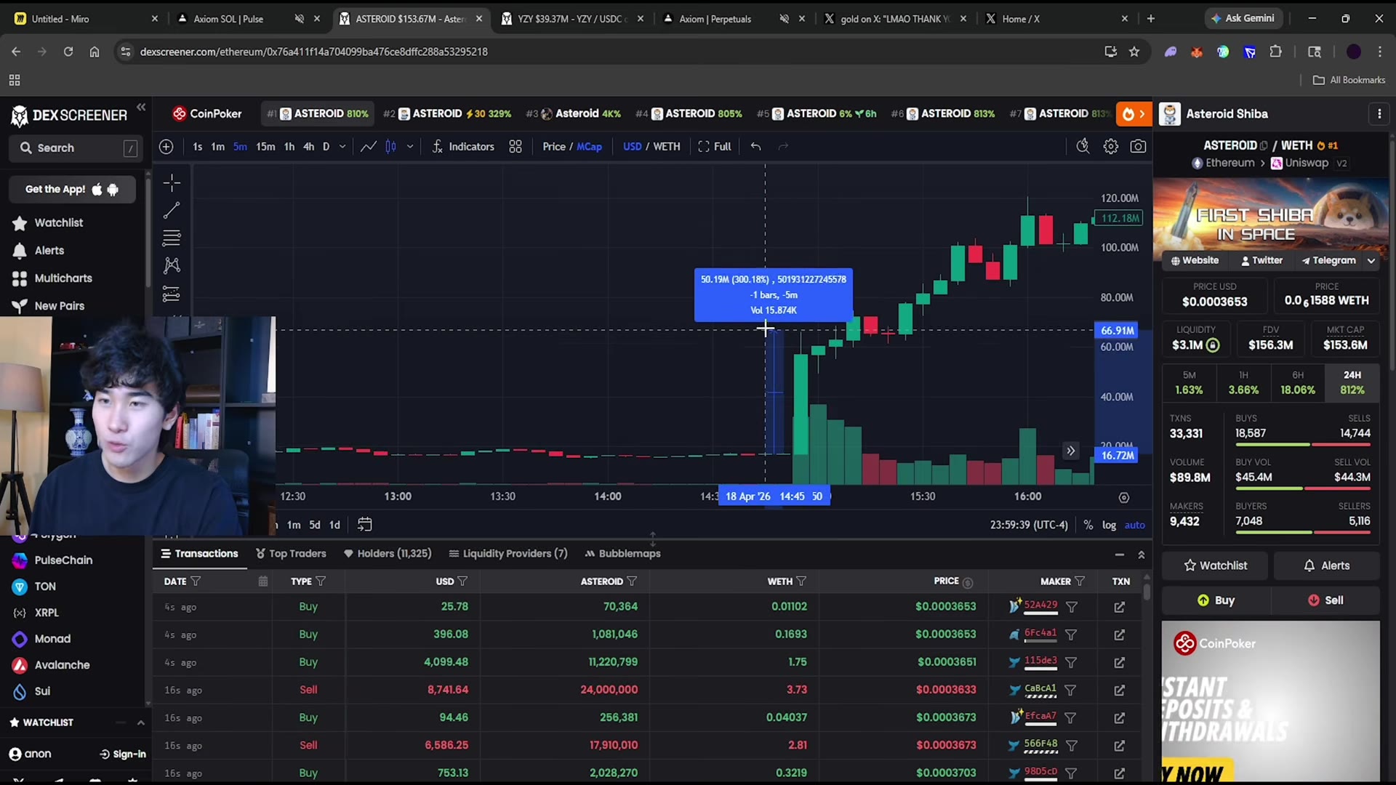
Task: Select the crosshair cursor tool
Action: [172, 182]
